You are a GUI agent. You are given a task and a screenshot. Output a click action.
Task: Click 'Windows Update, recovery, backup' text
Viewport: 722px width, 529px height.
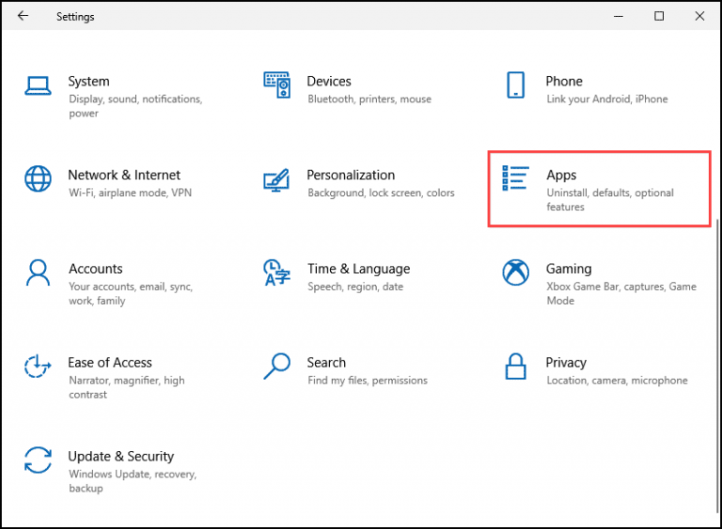pos(133,481)
